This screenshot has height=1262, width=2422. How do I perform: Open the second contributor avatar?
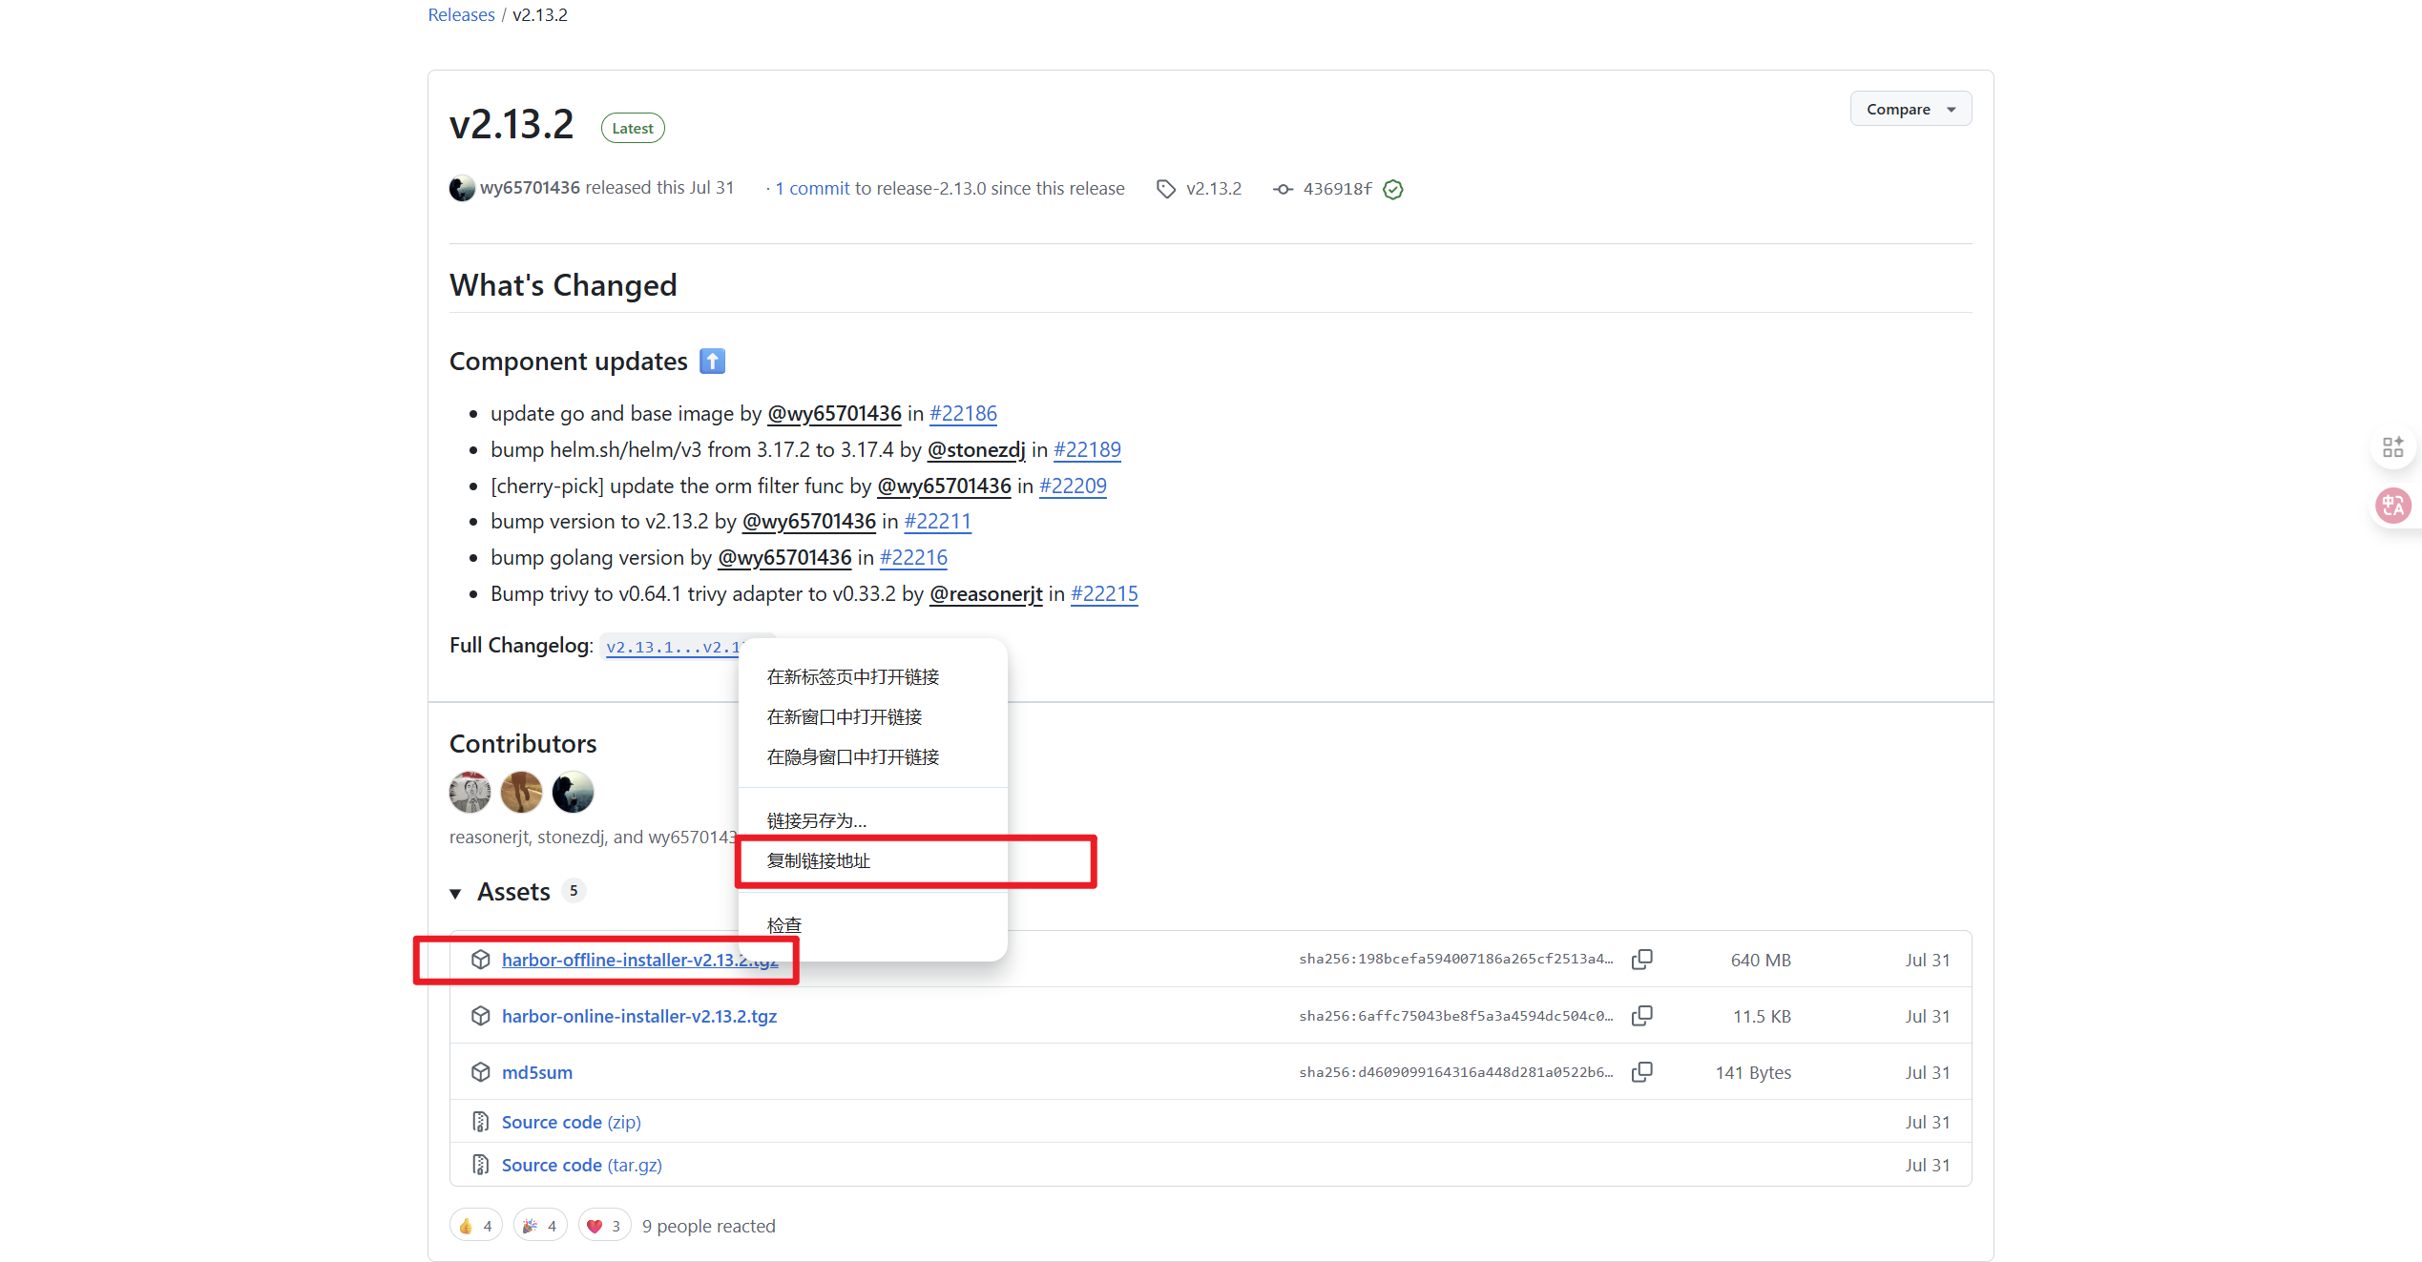tap(521, 792)
